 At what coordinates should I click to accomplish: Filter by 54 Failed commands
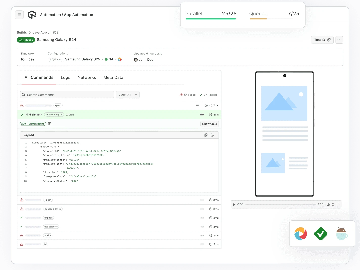188,95
